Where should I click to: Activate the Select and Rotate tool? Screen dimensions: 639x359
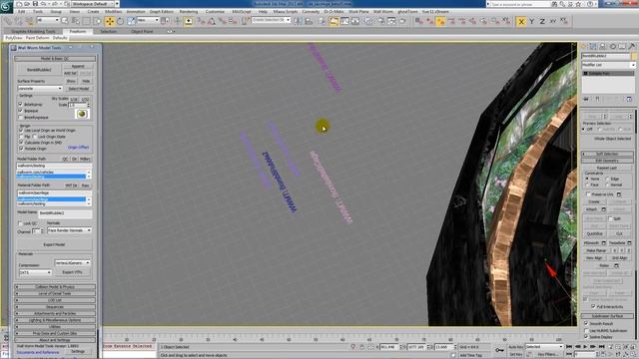(x=120, y=21)
